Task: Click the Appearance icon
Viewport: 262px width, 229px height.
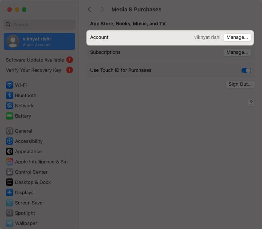Action: (10, 151)
